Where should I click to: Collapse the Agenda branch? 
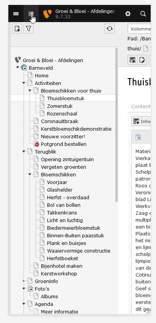24,304
